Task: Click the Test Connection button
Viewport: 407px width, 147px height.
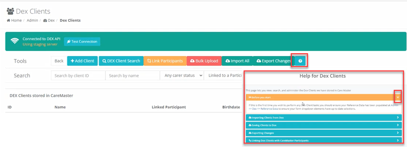Action: click(82, 41)
